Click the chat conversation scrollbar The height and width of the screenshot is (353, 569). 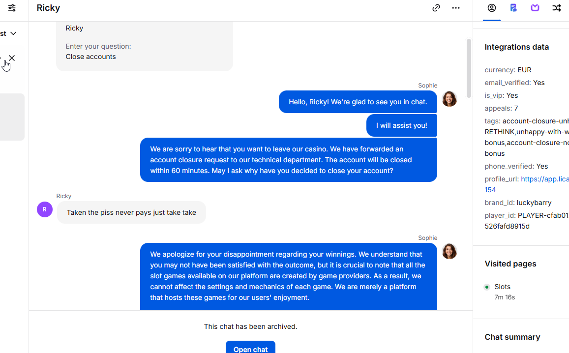(469, 69)
